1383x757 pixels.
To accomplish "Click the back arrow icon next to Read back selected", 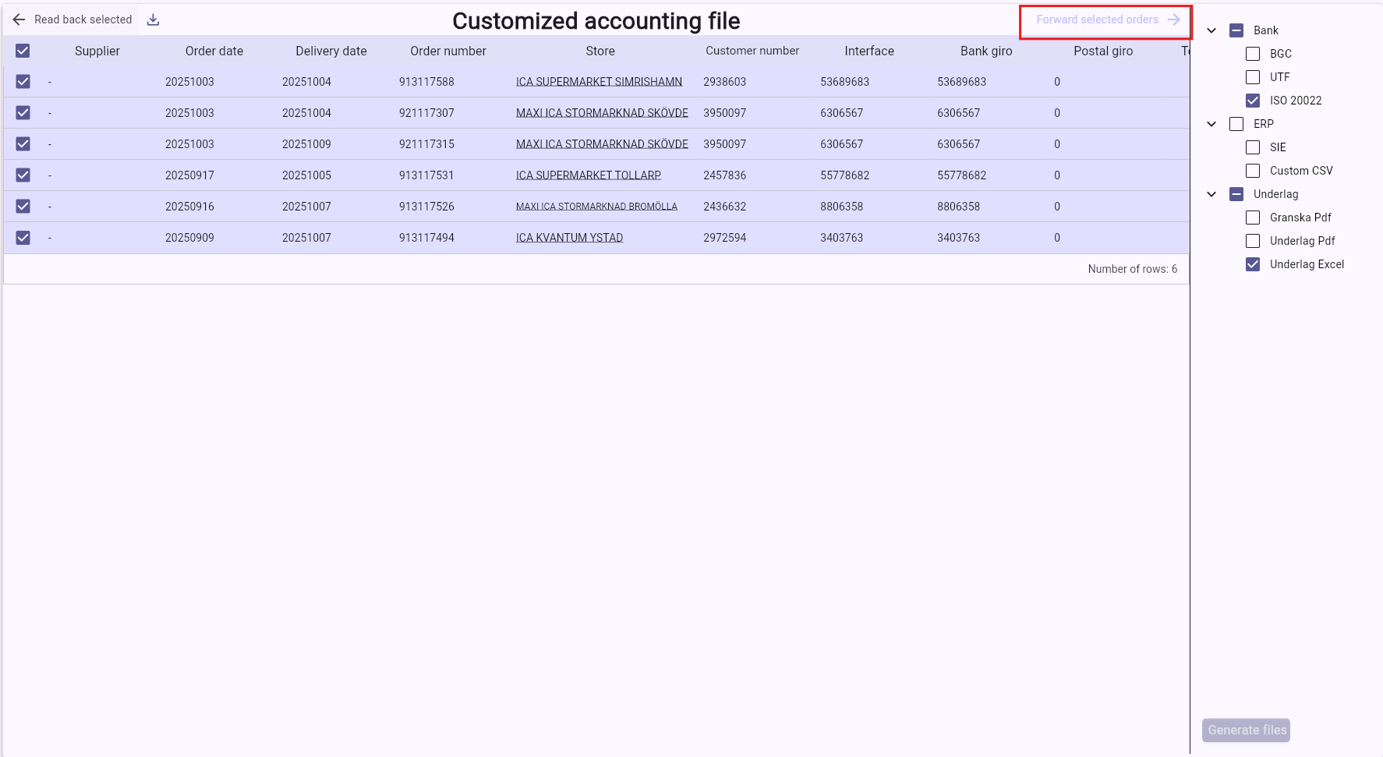I will pos(19,19).
